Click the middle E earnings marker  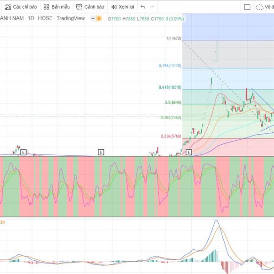coord(101,152)
